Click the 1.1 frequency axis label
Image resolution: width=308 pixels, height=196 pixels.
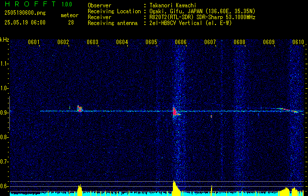coord(4,64)
